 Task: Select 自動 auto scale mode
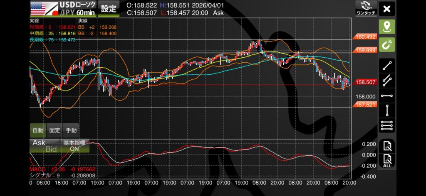coord(38,130)
